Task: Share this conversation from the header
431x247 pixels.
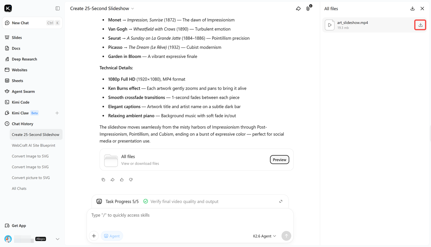Action: point(298,8)
